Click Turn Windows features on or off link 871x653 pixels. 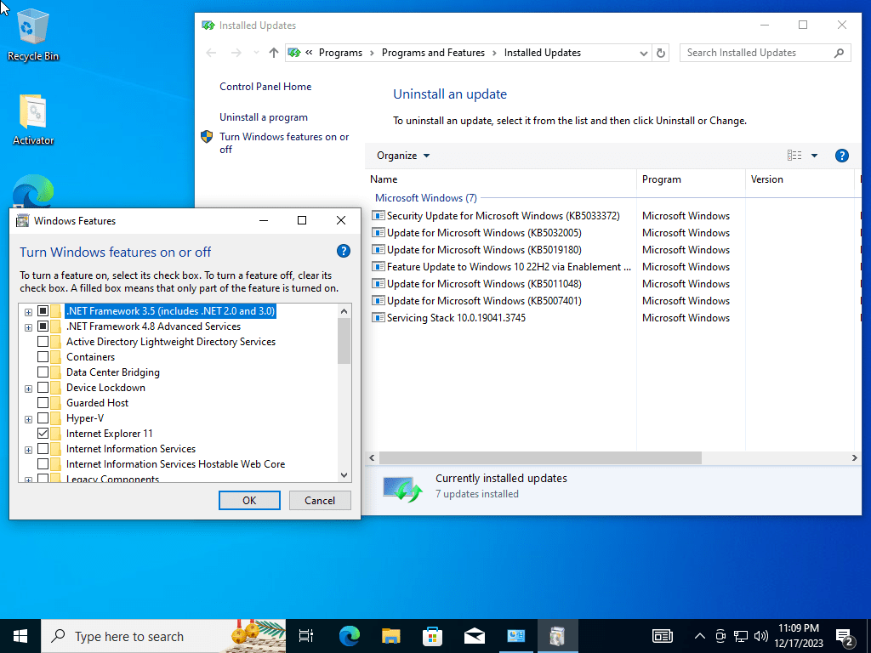284,143
